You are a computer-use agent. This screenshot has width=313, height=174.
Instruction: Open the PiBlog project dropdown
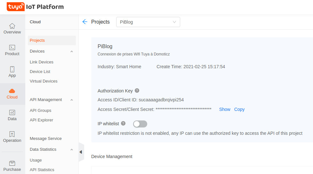coord(148,22)
